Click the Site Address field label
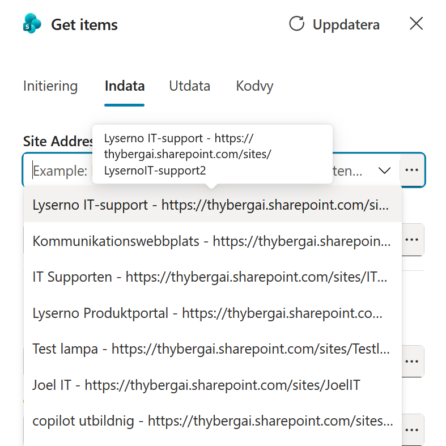 tap(58, 141)
